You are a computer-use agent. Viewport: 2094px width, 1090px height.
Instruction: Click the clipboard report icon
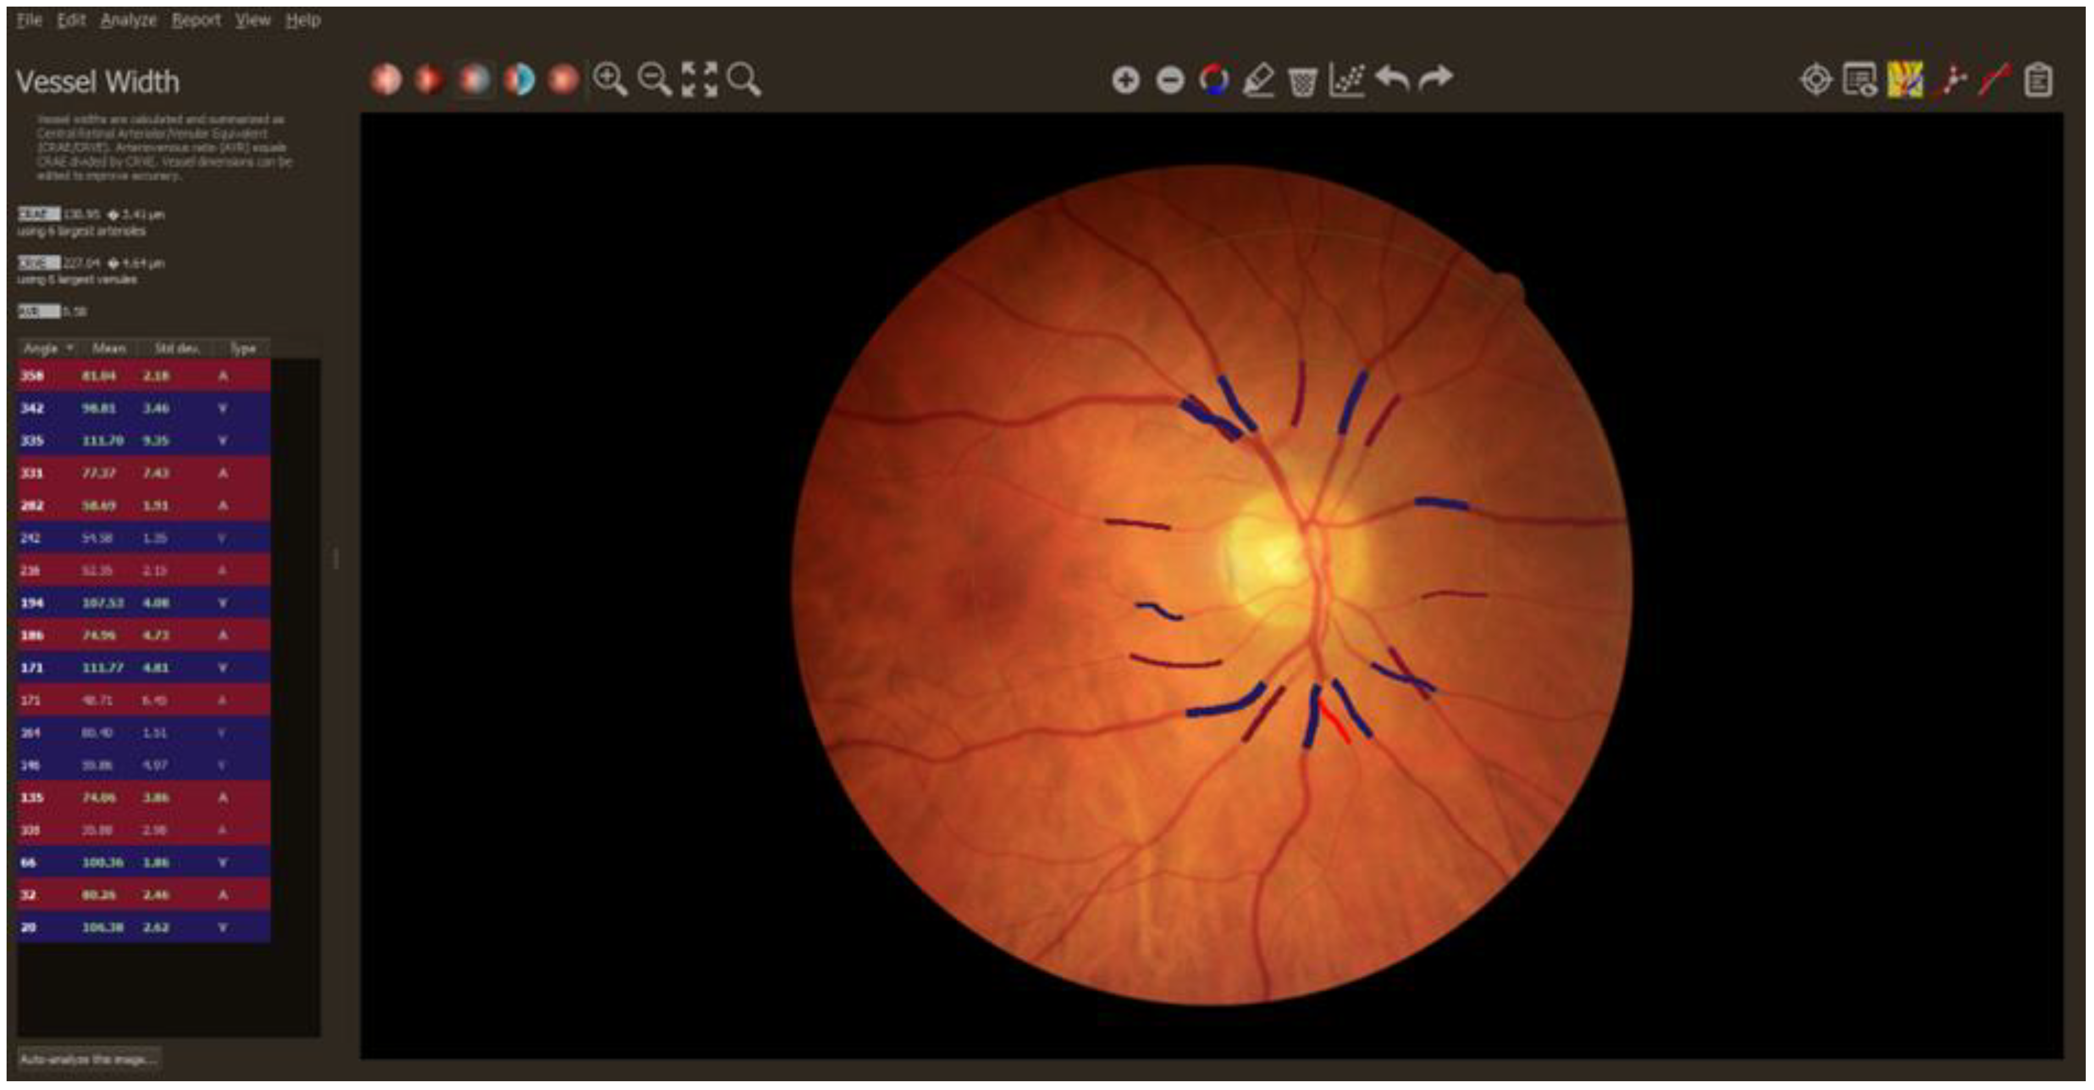pos(2038,80)
